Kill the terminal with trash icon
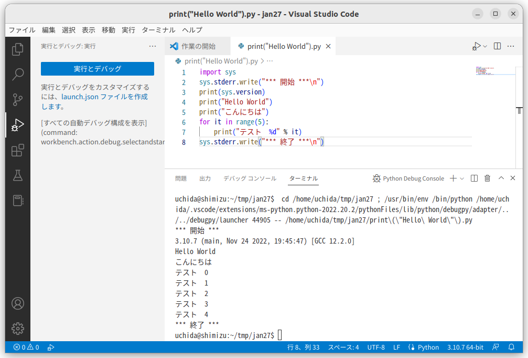The height and width of the screenshot is (358, 528). click(487, 178)
